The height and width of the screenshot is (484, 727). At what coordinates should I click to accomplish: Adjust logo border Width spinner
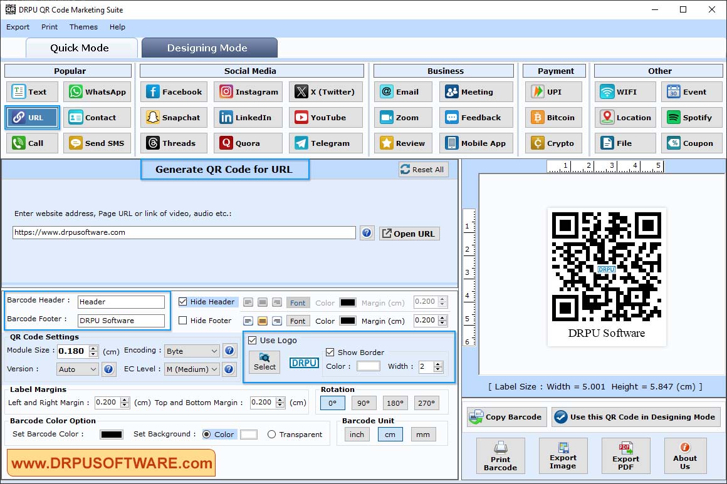tap(438, 367)
